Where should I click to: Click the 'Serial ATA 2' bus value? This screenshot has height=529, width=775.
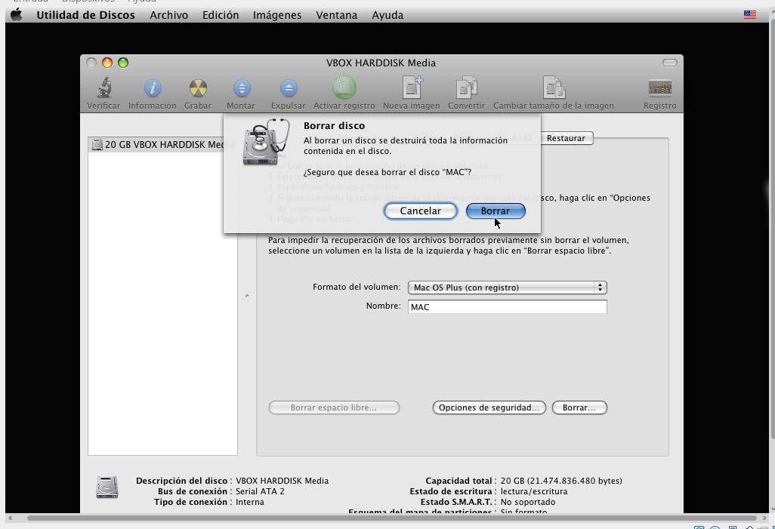coord(260,491)
